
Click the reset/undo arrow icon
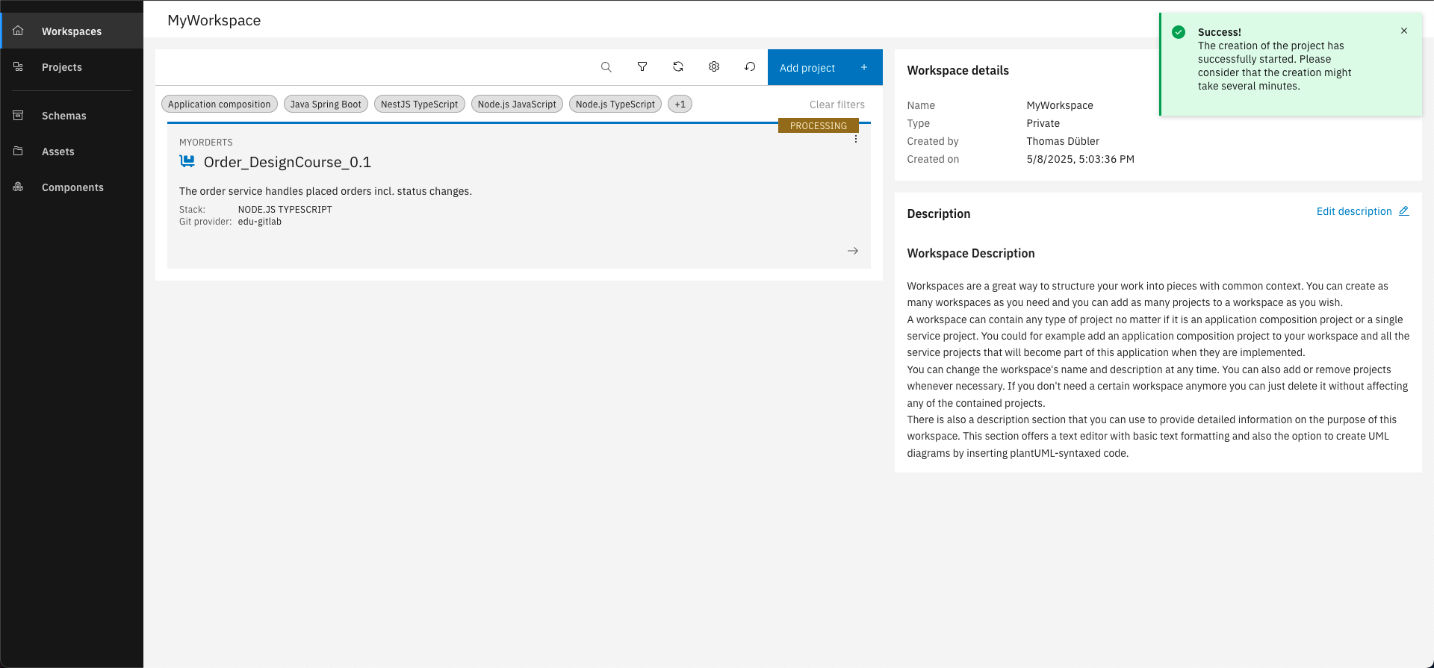tap(750, 67)
